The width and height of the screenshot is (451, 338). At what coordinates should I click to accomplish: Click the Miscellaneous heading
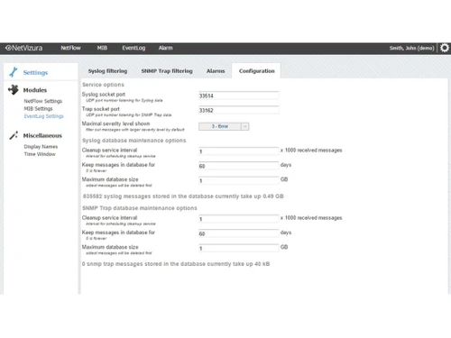42,136
